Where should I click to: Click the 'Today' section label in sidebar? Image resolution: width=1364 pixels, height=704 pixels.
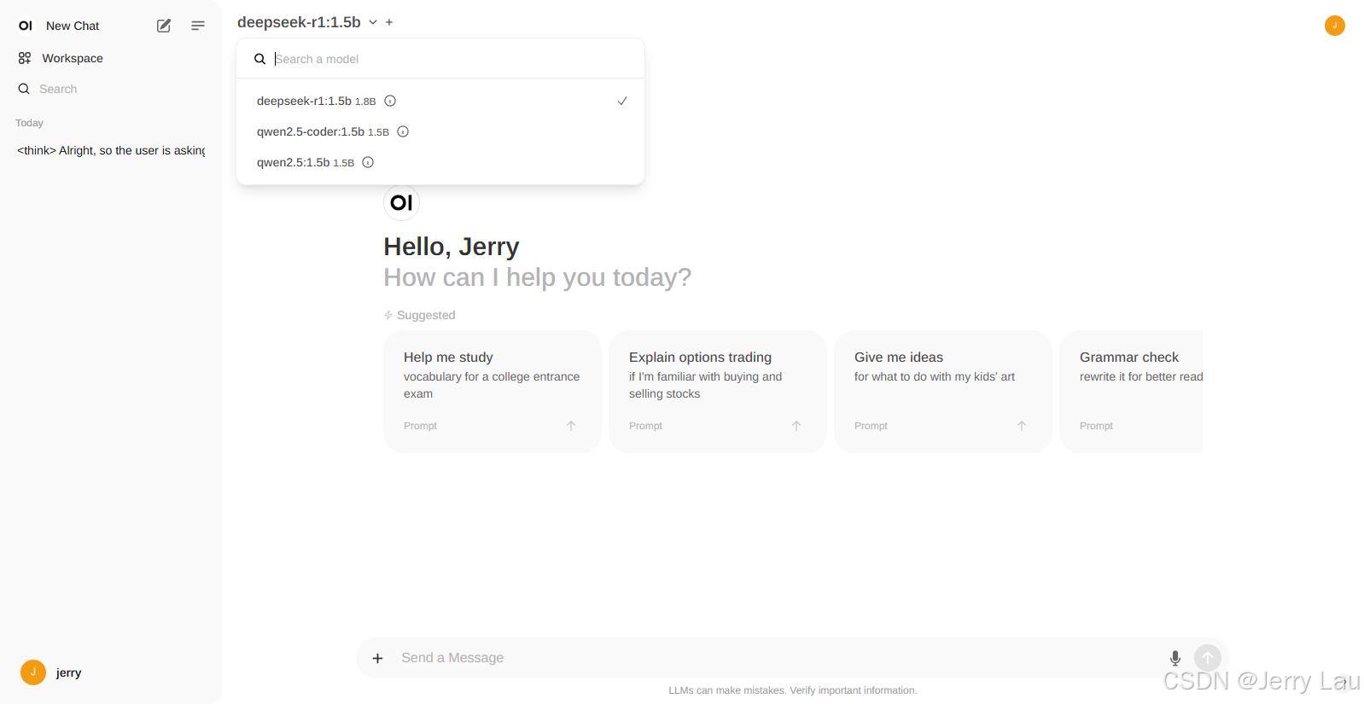[29, 123]
